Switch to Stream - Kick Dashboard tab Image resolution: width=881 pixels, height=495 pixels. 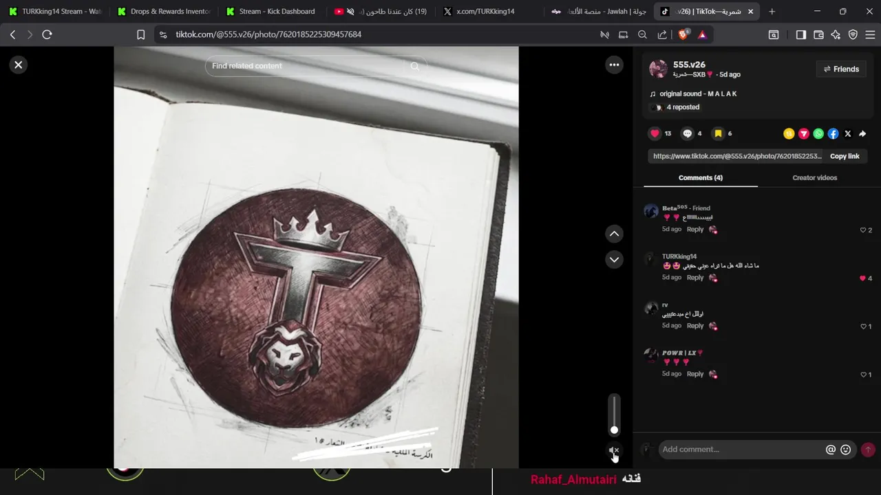pyautogui.click(x=273, y=12)
